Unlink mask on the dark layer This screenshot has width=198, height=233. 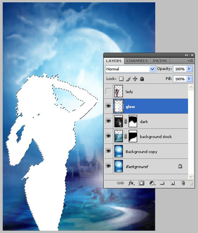[x=125, y=121]
